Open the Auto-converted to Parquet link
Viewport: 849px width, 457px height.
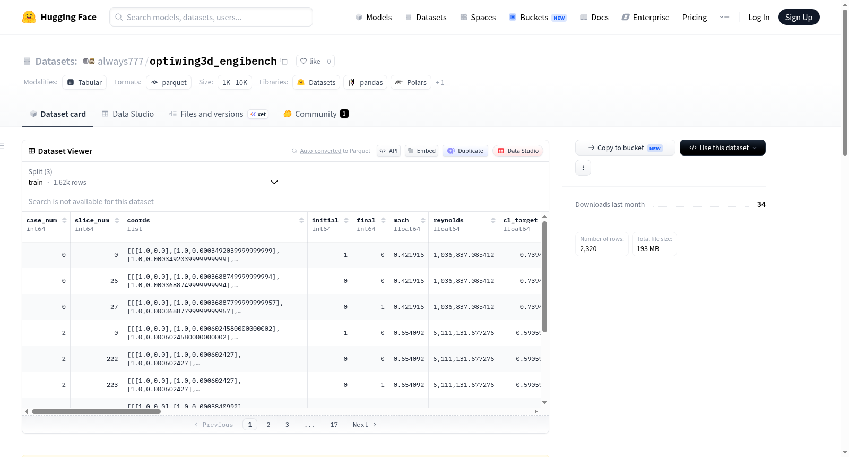320,151
